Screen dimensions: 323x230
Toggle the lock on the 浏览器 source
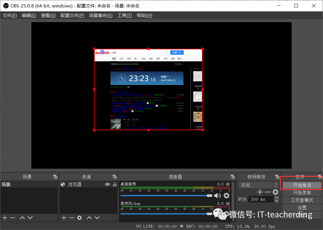point(115,184)
